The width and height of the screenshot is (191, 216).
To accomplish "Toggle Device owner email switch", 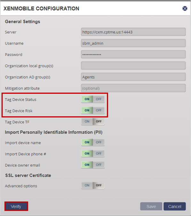I will pos(93,165).
